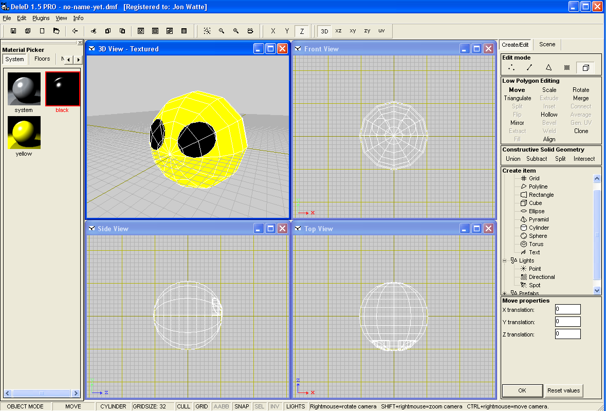Viewport: 606px width, 411px height.
Task: Pick the yellow material swatch
Action: tap(24, 133)
